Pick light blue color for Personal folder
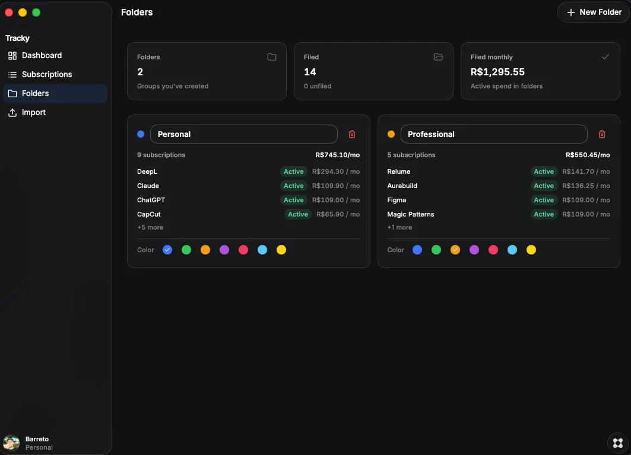This screenshot has height=455, width=631. click(262, 250)
